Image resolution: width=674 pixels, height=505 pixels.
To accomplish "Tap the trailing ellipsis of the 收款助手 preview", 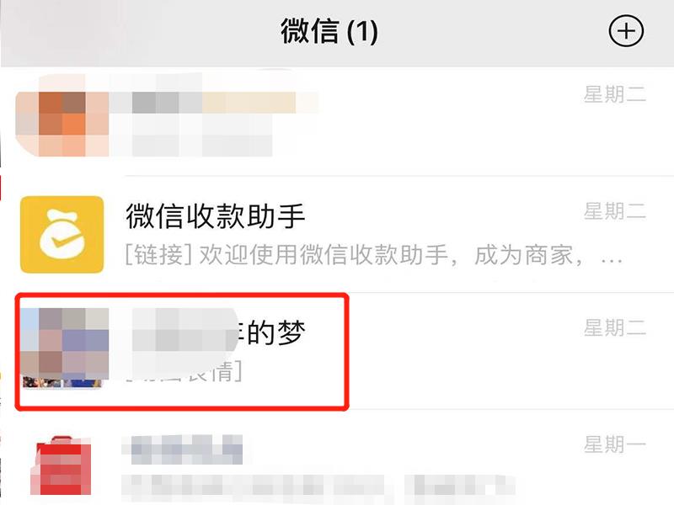I will click(x=612, y=259).
